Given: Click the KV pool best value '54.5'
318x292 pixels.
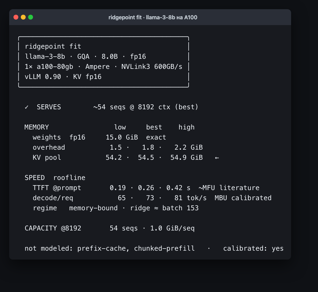Looking at the screenshot, I should click(x=146, y=158).
